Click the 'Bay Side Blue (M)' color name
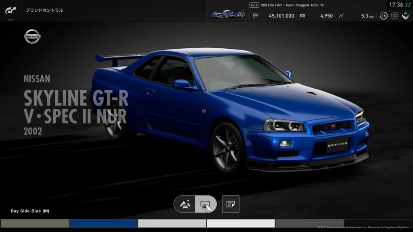 click(30, 211)
